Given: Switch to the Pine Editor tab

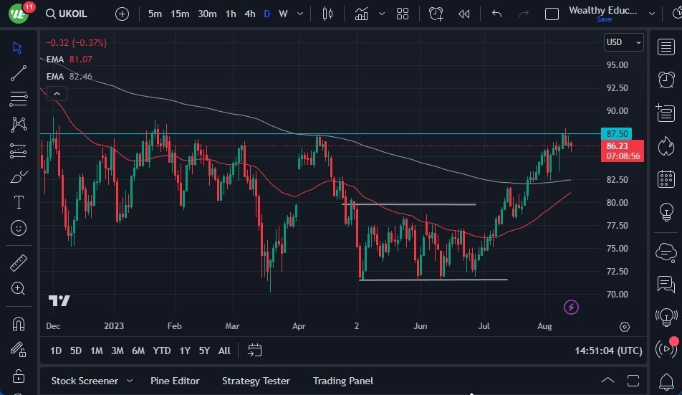Looking at the screenshot, I should tap(175, 381).
